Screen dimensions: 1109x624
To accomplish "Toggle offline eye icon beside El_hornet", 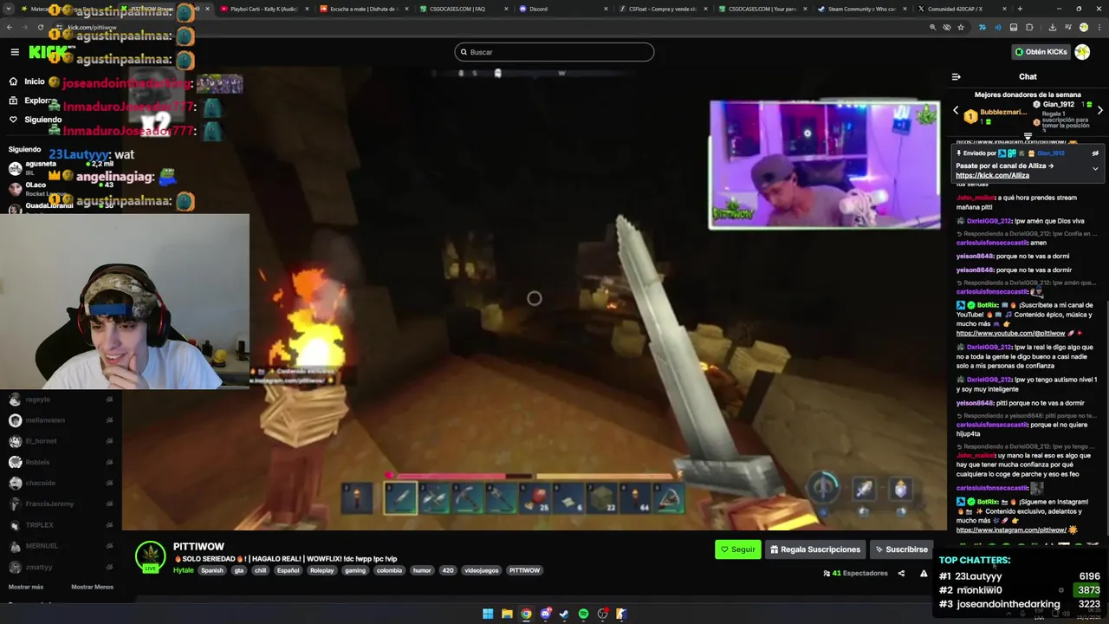I will pyautogui.click(x=109, y=441).
